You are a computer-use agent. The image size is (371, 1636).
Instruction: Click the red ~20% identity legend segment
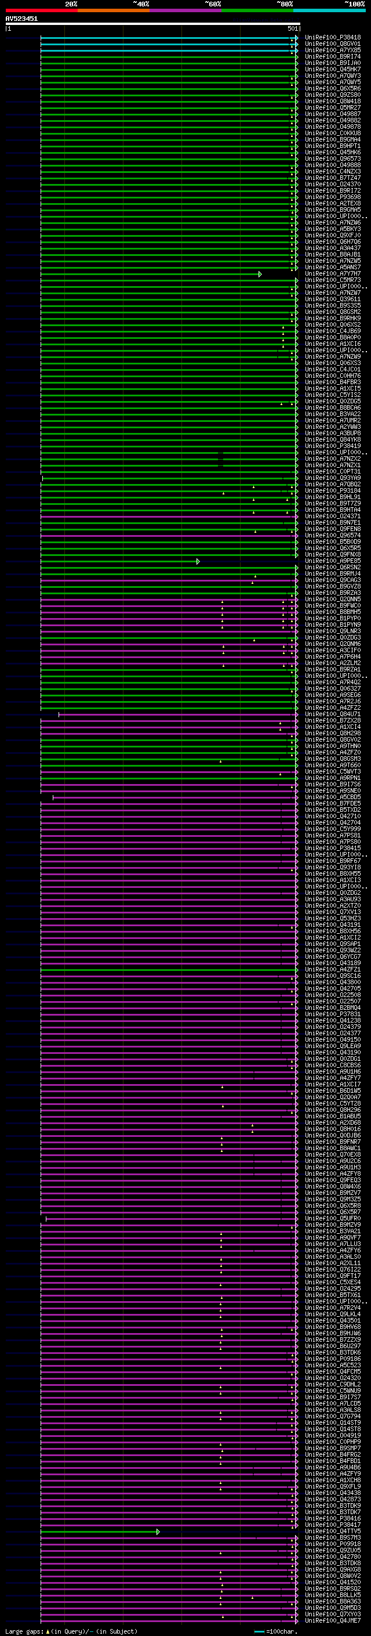click(x=41, y=10)
